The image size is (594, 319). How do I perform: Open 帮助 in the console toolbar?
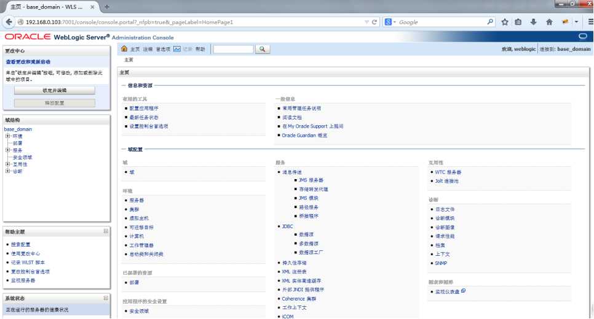click(200, 49)
